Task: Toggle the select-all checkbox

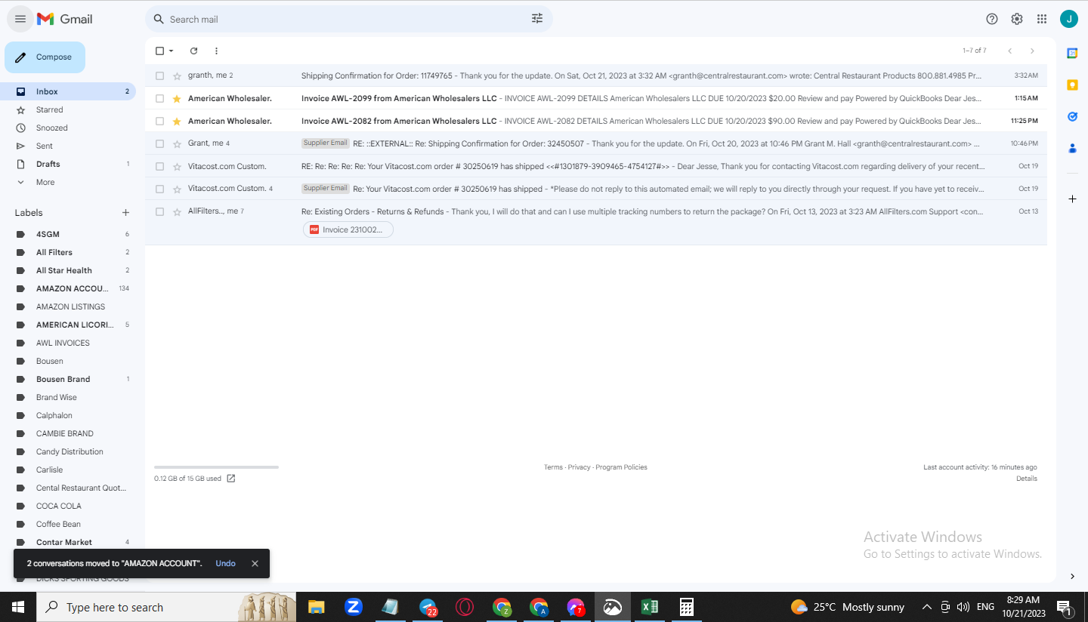Action: pos(159,51)
